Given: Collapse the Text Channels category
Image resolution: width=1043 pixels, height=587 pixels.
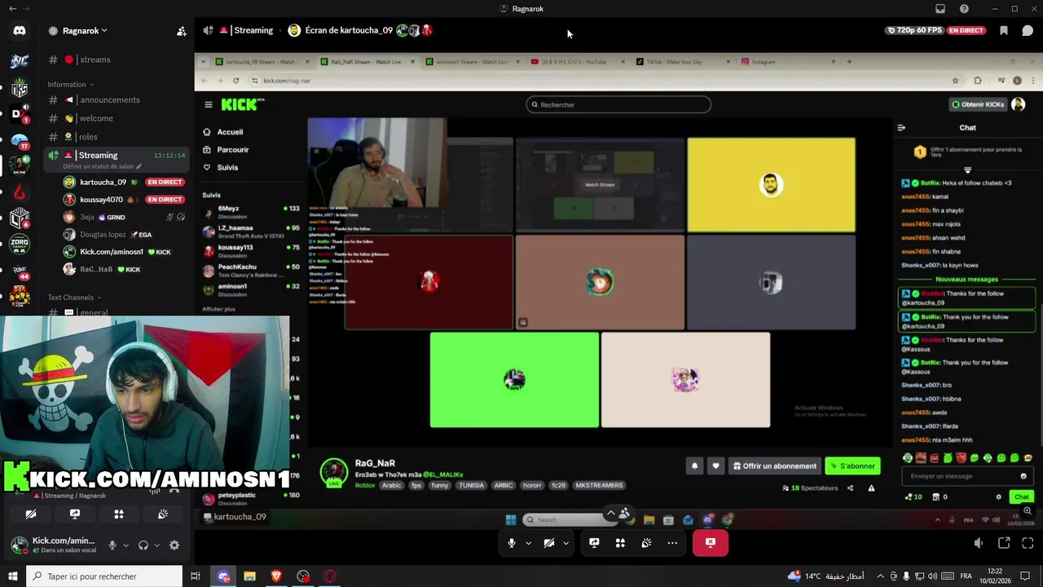Looking at the screenshot, I should [73, 298].
